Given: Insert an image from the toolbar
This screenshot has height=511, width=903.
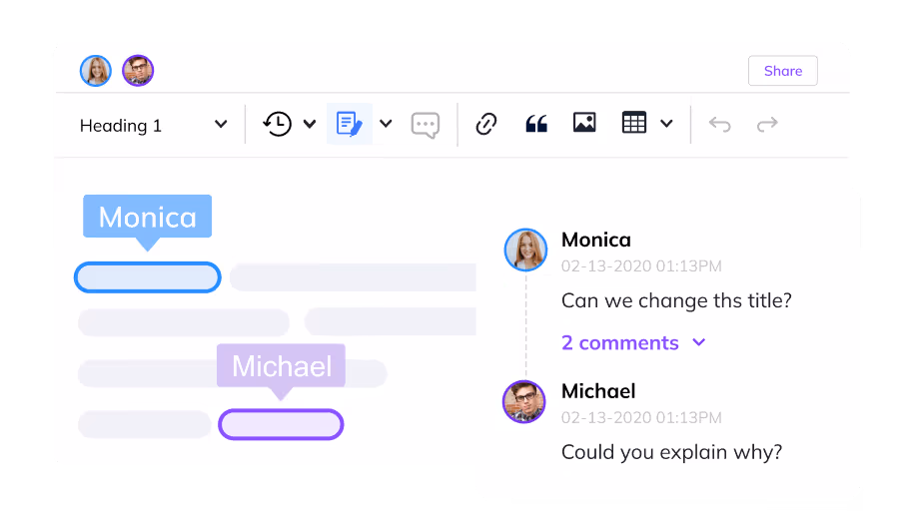Looking at the screenshot, I should (x=584, y=123).
